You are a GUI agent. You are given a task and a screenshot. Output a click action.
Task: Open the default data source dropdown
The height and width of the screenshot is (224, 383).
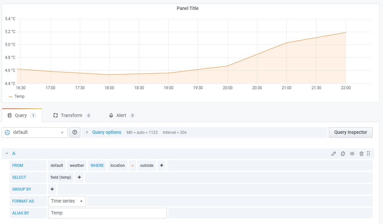pyautogui.click(x=35, y=132)
